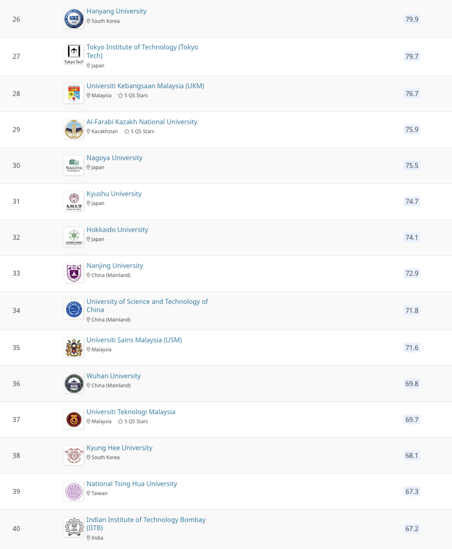The image size is (452, 549).
Task: Click the Universiti Kebangsaan Malaysia crest logo
Action: [74, 93]
